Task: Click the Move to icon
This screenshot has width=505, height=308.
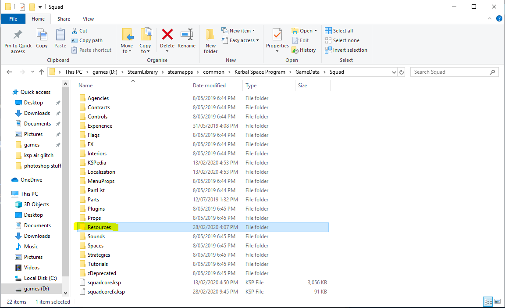Action: pyautogui.click(x=127, y=35)
